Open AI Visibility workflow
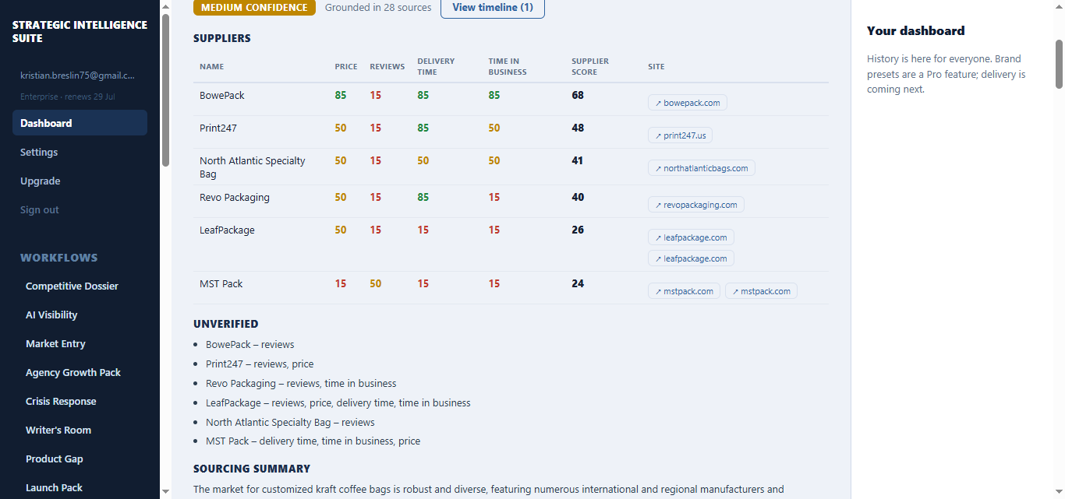 pyautogui.click(x=51, y=315)
